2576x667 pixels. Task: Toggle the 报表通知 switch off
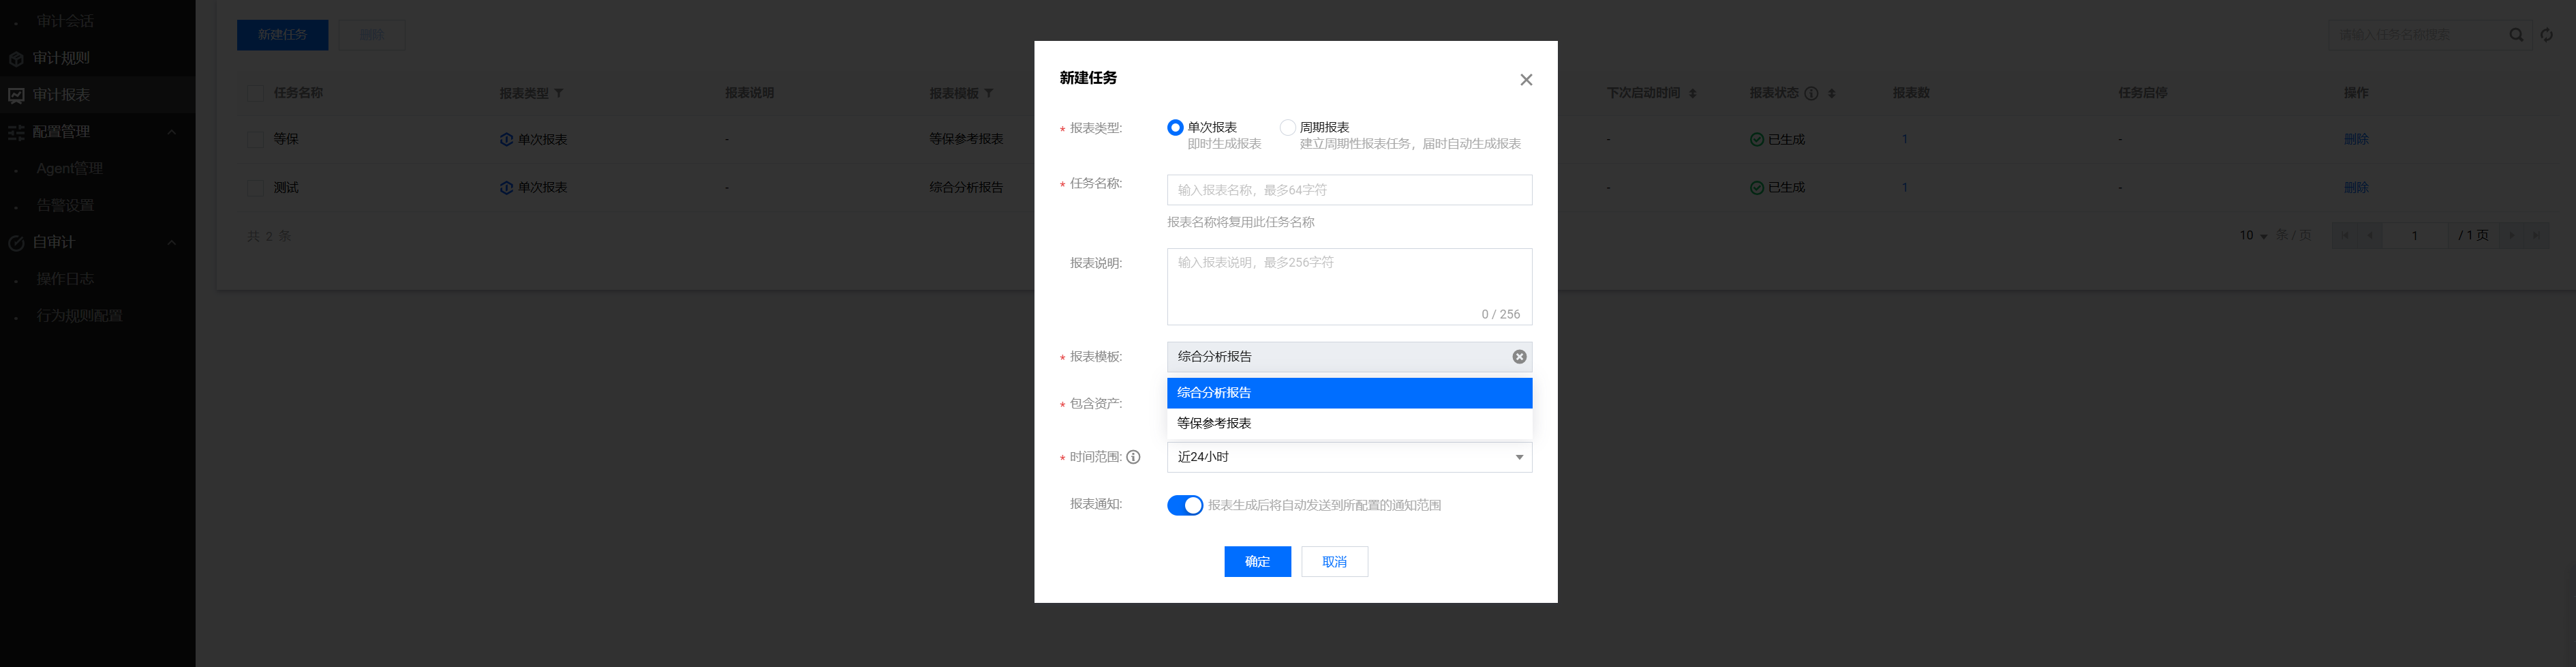coord(1184,506)
